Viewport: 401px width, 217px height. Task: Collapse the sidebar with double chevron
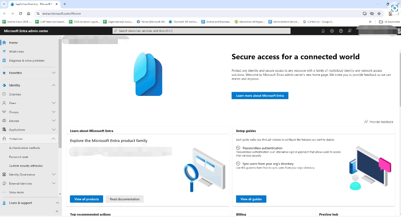point(57,211)
